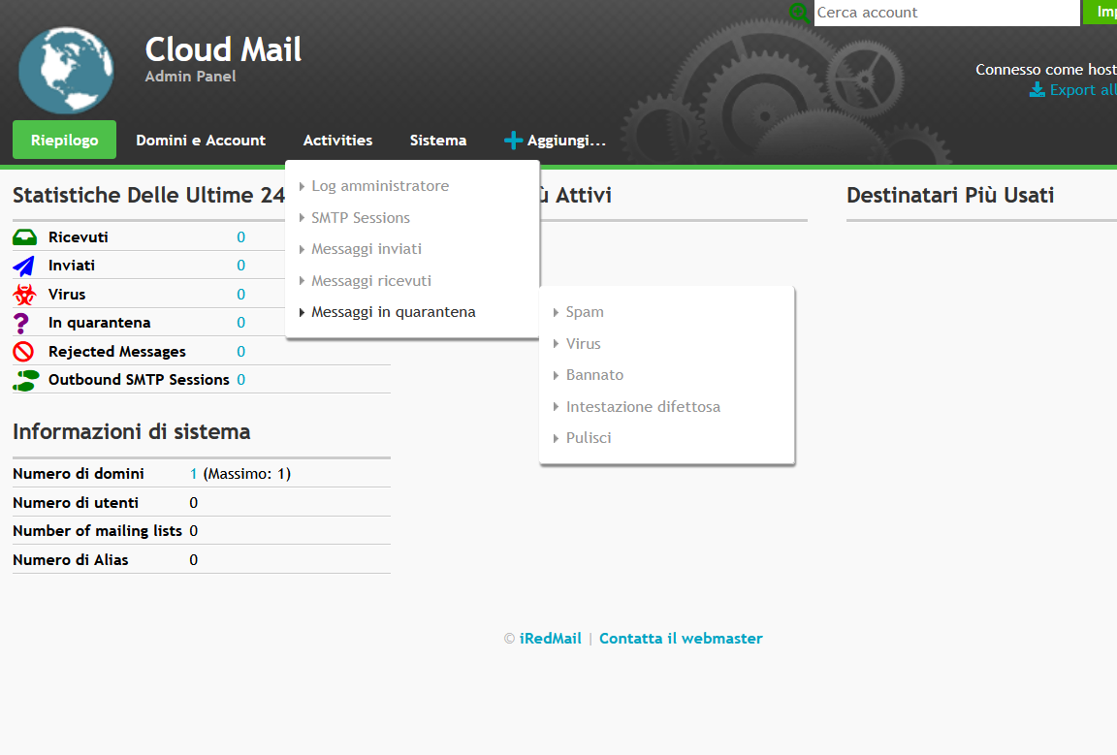Viewport: 1117px width, 755px height.
Task: Click the blue plus icon next to Aggiungi
Action: (x=513, y=142)
